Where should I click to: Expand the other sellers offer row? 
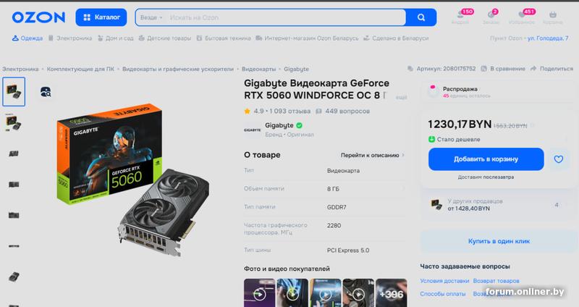[x=499, y=205]
